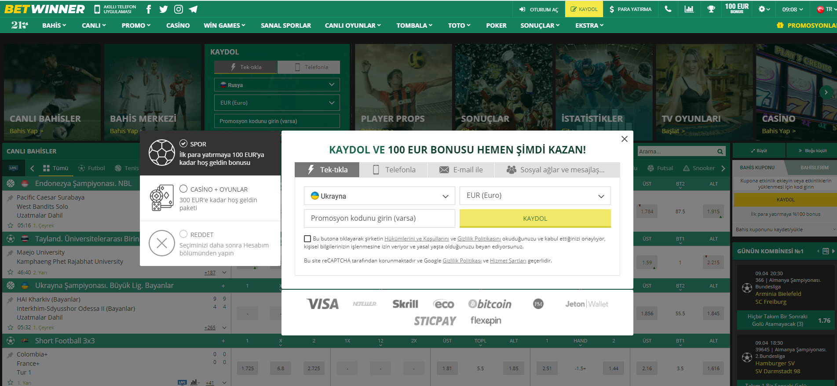Close the registration popup dialog
Image resolution: width=837 pixels, height=386 pixels.
[624, 139]
